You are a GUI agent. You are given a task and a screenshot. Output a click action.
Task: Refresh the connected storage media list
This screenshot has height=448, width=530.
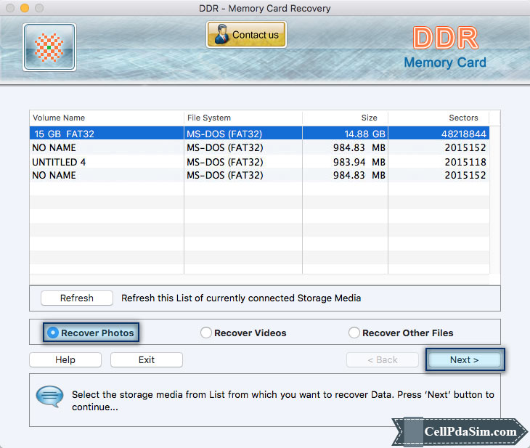[x=77, y=298]
